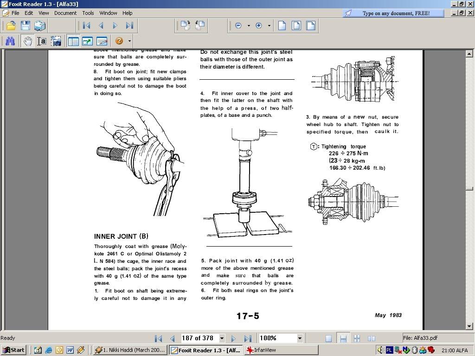Image resolution: width=475 pixels, height=356 pixels.
Task: Rotate pages counterclockwise icon
Action: point(199,26)
